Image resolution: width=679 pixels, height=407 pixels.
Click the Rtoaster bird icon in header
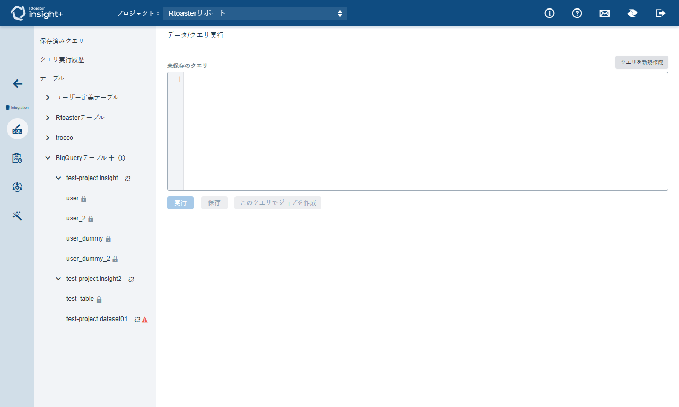coord(632,13)
